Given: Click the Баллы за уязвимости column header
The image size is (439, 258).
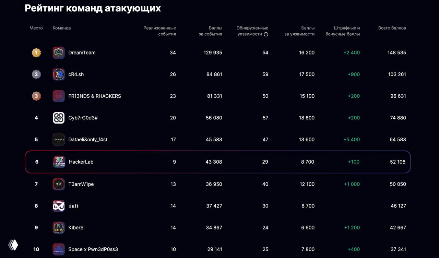Looking at the screenshot, I should 299,31.
